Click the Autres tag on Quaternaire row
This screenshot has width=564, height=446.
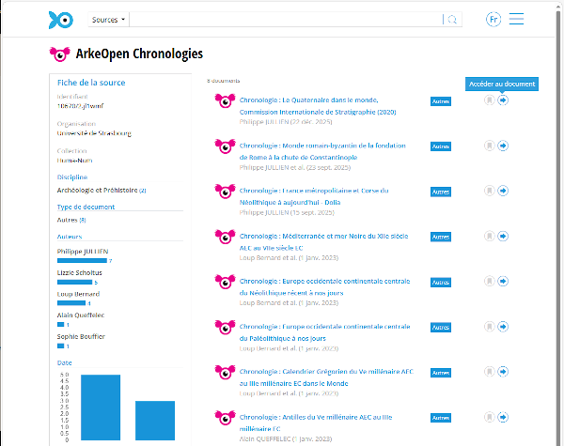point(441,101)
